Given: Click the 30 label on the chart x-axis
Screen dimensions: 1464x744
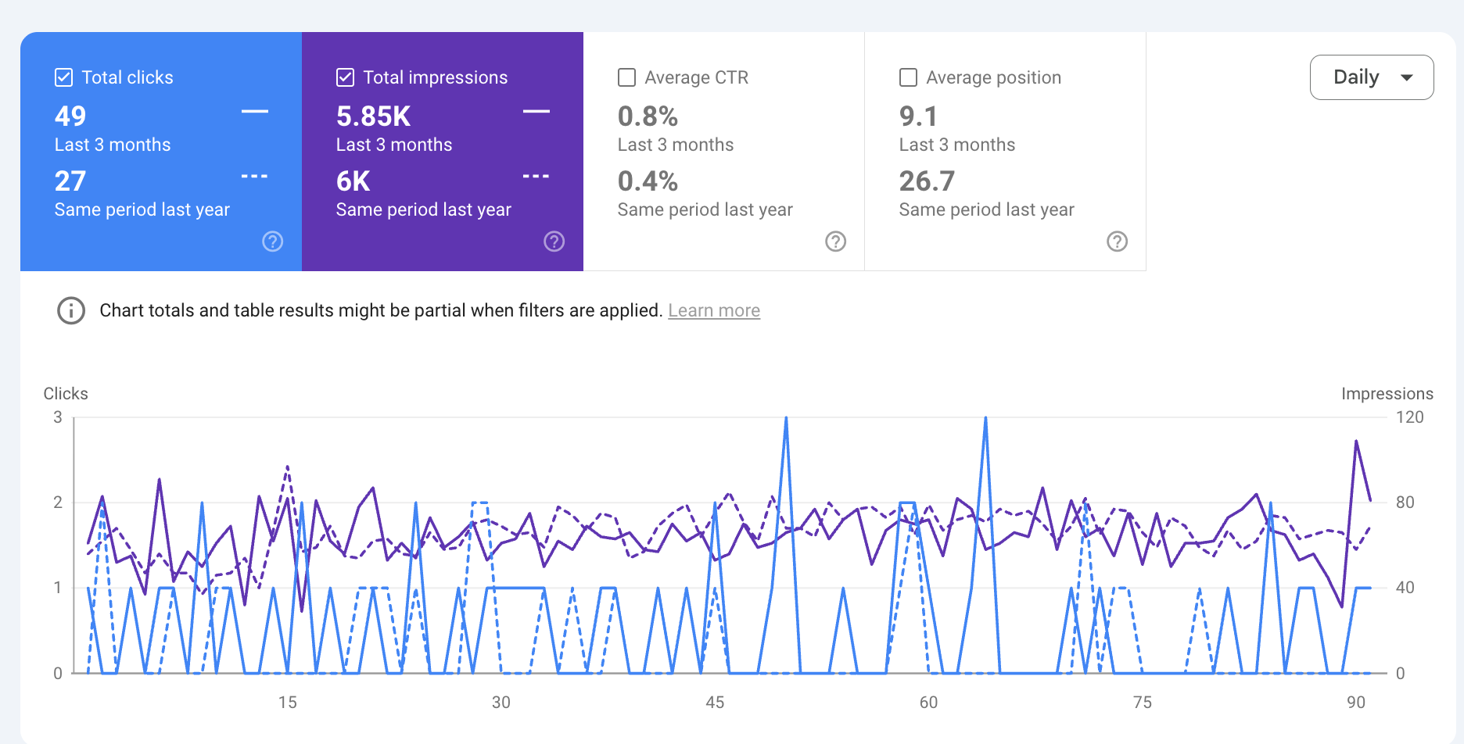Looking at the screenshot, I should point(501,702).
